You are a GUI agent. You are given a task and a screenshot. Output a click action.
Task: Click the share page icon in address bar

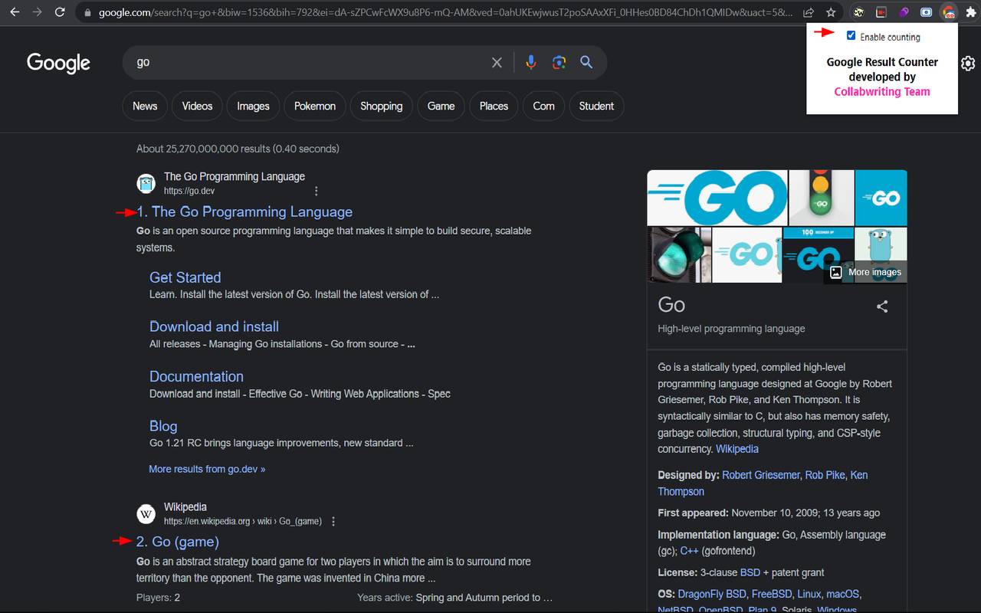[x=809, y=12]
